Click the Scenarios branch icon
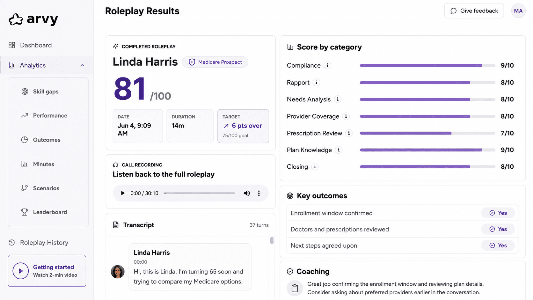Image resolution: width=533 pixels, height=300 pixels. (25, 188)
